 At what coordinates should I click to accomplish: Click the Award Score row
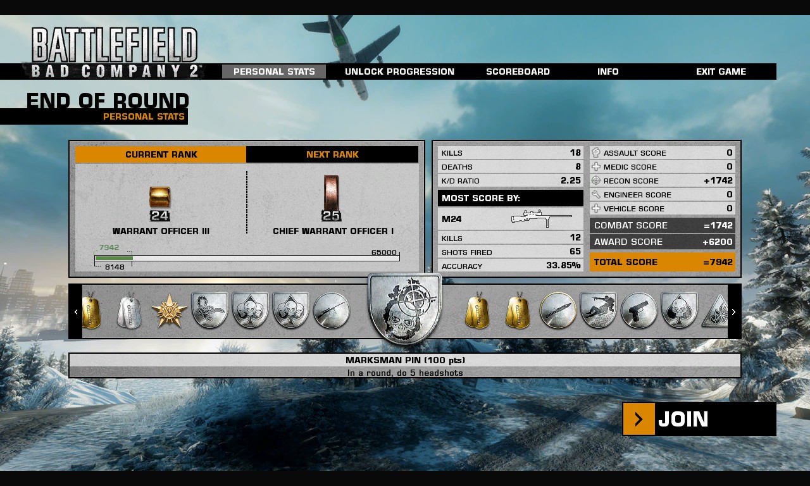[663, 242]
